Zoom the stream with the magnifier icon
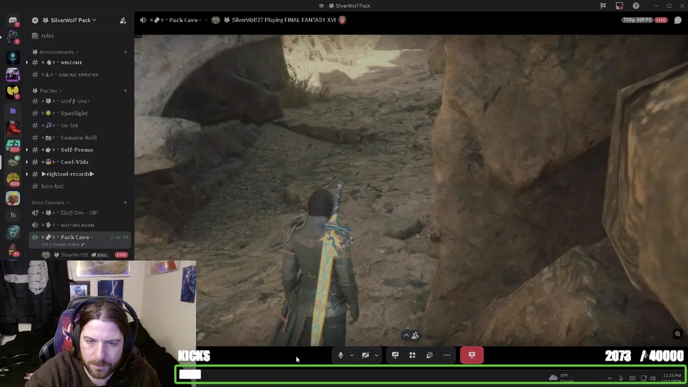Viewport: 688px width, 387px height. [678, 334]
